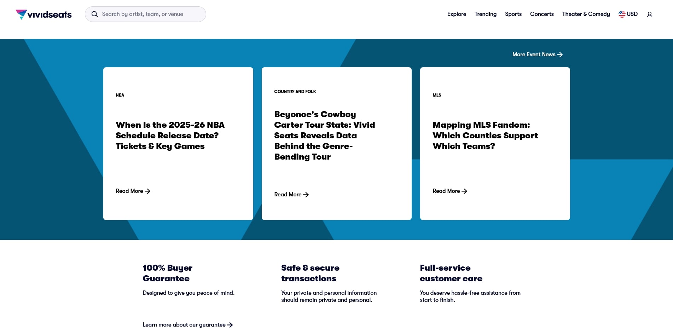Select Trending in the navigation bar
The image size is (673, 328).
click(x=485, y=14)
